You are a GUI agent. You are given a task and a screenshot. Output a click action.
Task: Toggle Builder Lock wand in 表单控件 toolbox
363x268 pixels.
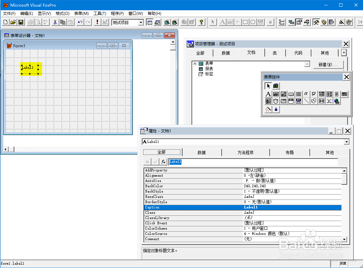(268, 110)
